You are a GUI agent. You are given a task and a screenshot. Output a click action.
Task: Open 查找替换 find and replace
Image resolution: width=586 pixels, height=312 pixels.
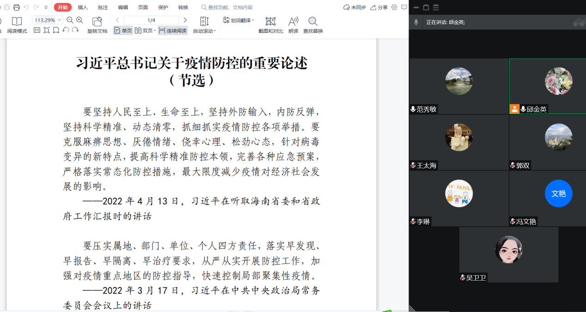pos(313,25)
